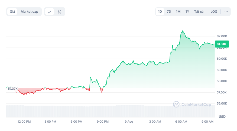237x131 pixels.
Task: Switch to the Giá price tab
Action: point(12,12)
